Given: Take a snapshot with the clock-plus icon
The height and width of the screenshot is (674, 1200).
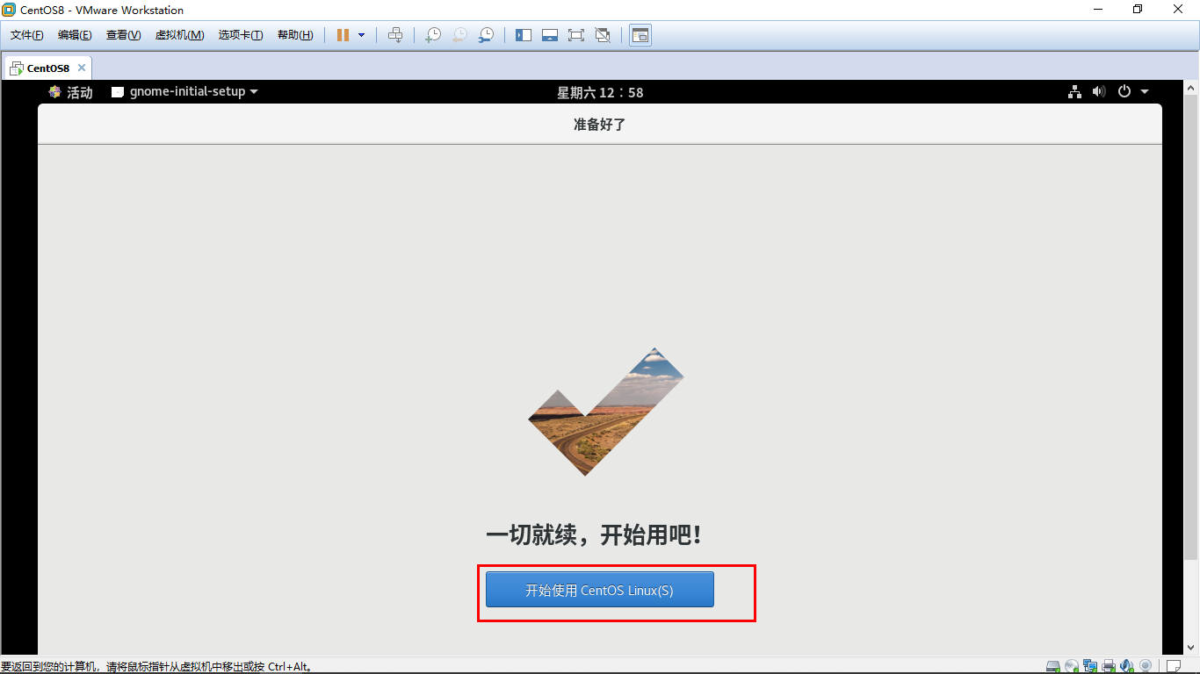Looking at the screenshot, I should 433,35.
